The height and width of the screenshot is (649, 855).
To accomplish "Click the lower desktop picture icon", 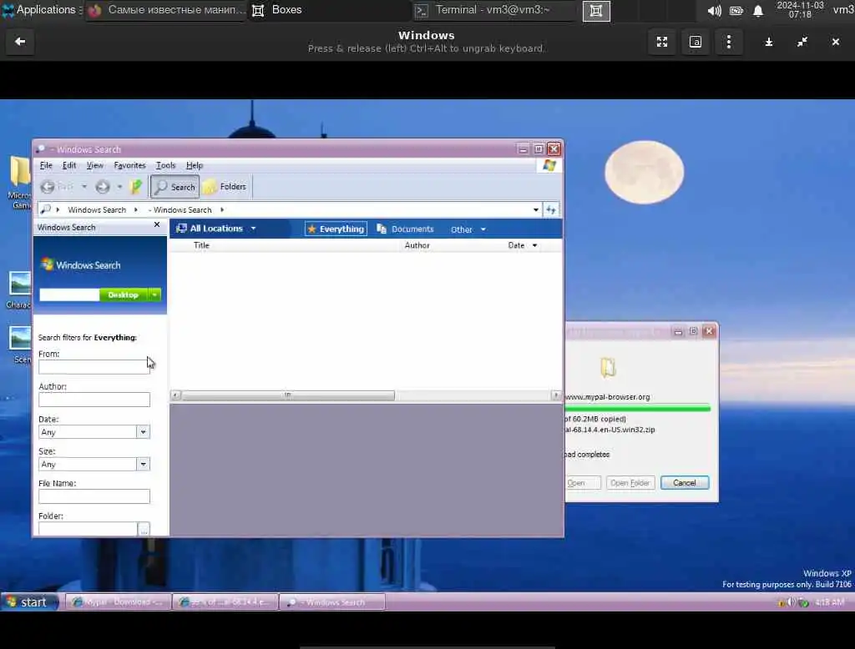I will pyautogui.click(x=20, y=338).
